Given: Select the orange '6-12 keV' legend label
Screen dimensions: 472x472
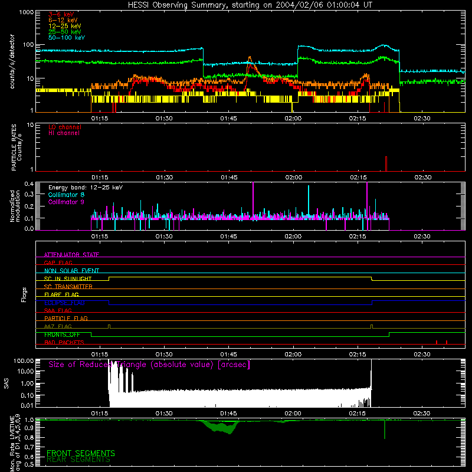Looking at the screenshot, I should tap(63, 20).
